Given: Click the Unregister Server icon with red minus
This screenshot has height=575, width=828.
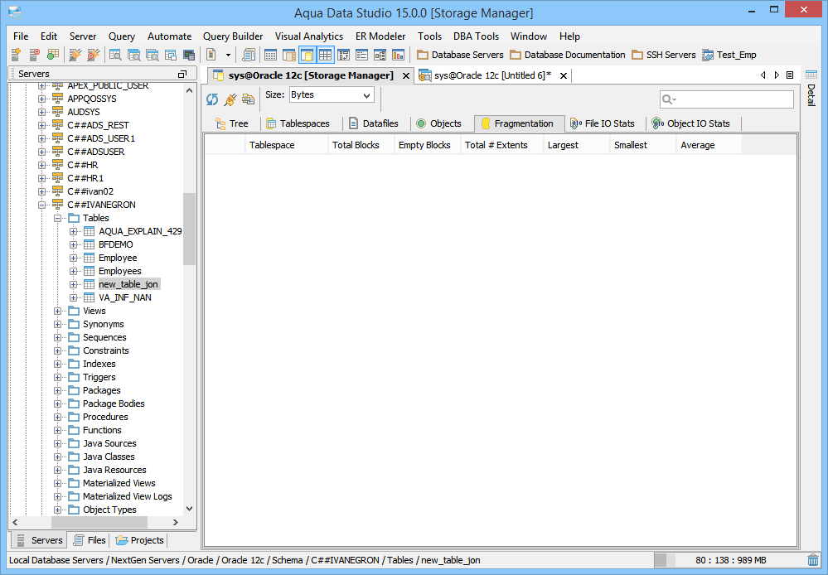Looking at the screenshot, I should point(34,55).
